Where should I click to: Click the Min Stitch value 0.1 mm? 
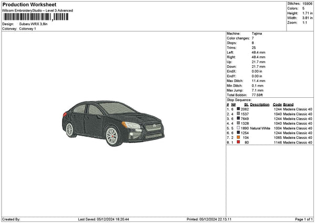tap(258, 86)
